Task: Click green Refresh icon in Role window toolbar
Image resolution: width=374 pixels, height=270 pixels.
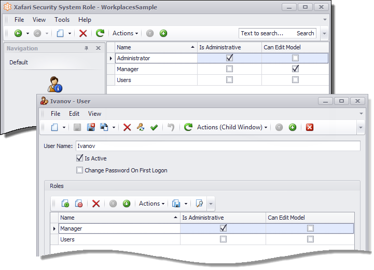Action: point(100,33)
